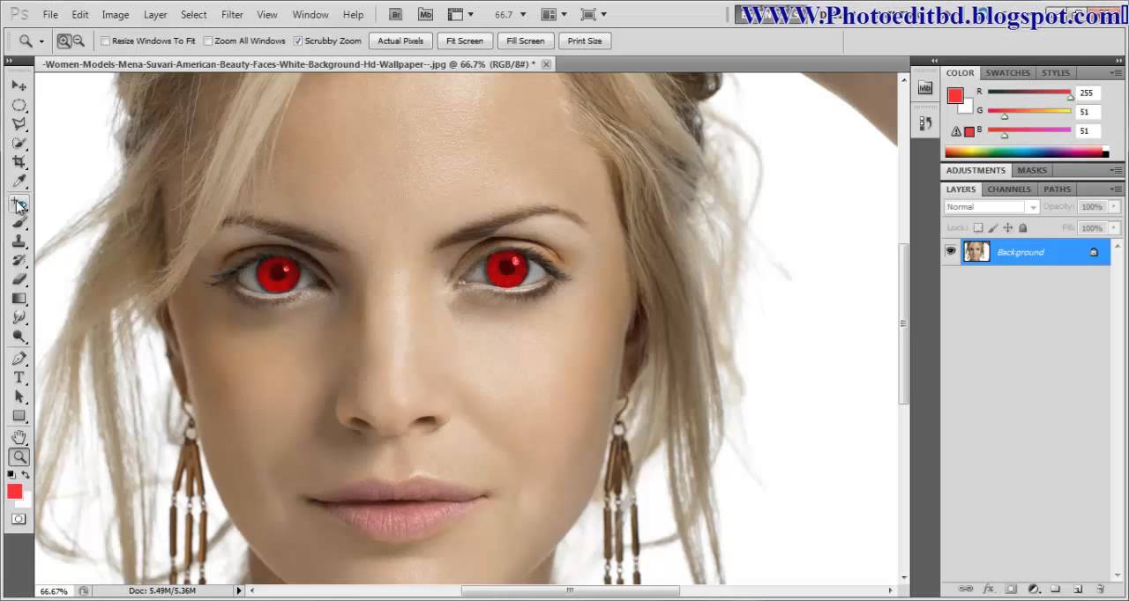This screenshot has height=601, width=1129.
Task: Select the Rectangle shape tool
Action: click(x=19, y=416)
